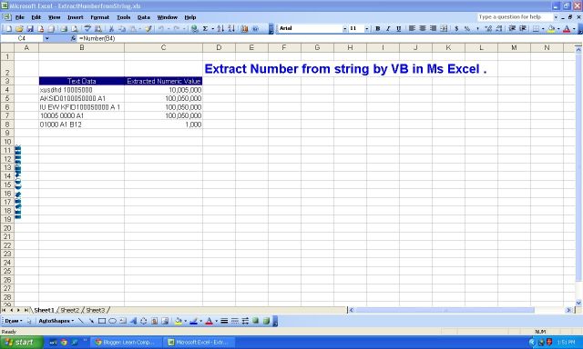583x349 pixels.
Task: Click the AutoSum sigma icon
Action: click(205, 28)
